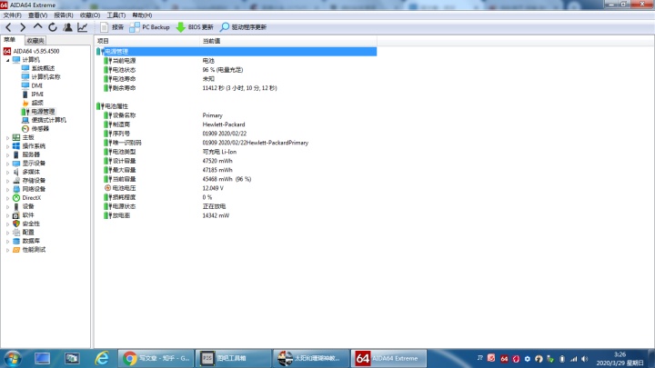Select the 电池状态 row
This screenshot has width=655, height=368.
click(x=236, y=70)
